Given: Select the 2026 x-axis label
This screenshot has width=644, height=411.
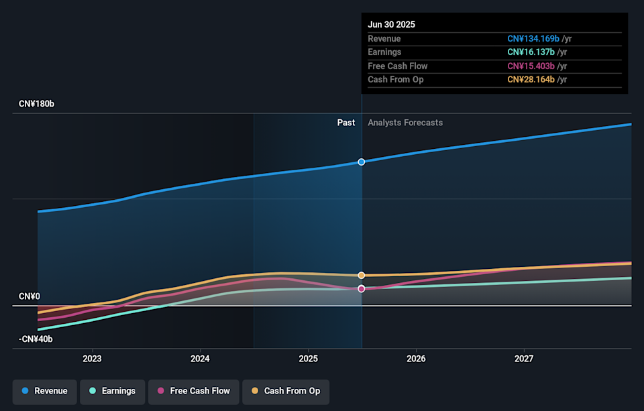Looking at the screenshot, I should point(416,359).
